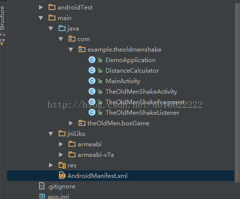Open the app.iml file
Image resolution: width=240 pixels, height=199 pixels.
pyautogui.click(x=58, y=196)
